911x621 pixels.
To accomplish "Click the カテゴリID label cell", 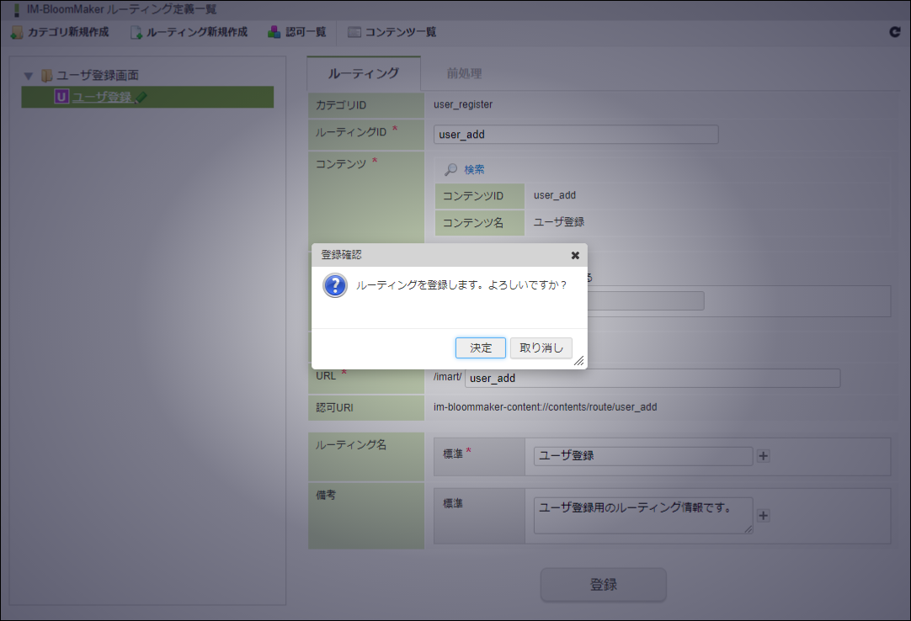I will click(x=366, y=105).
